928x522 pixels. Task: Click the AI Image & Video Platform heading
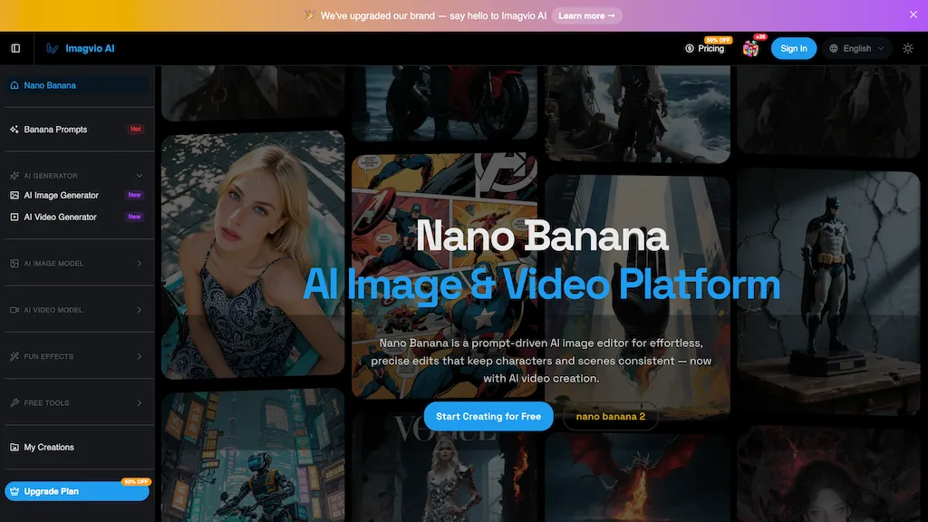click(x=542, y=284)
